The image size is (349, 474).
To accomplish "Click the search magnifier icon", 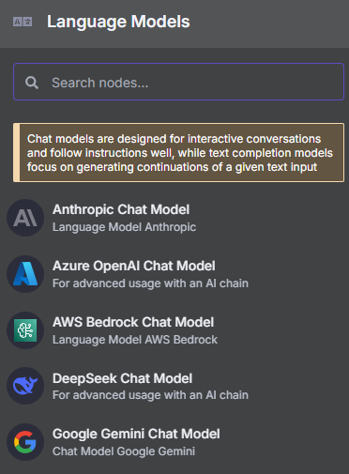I will pyautogui.click(x=32, y=83).
